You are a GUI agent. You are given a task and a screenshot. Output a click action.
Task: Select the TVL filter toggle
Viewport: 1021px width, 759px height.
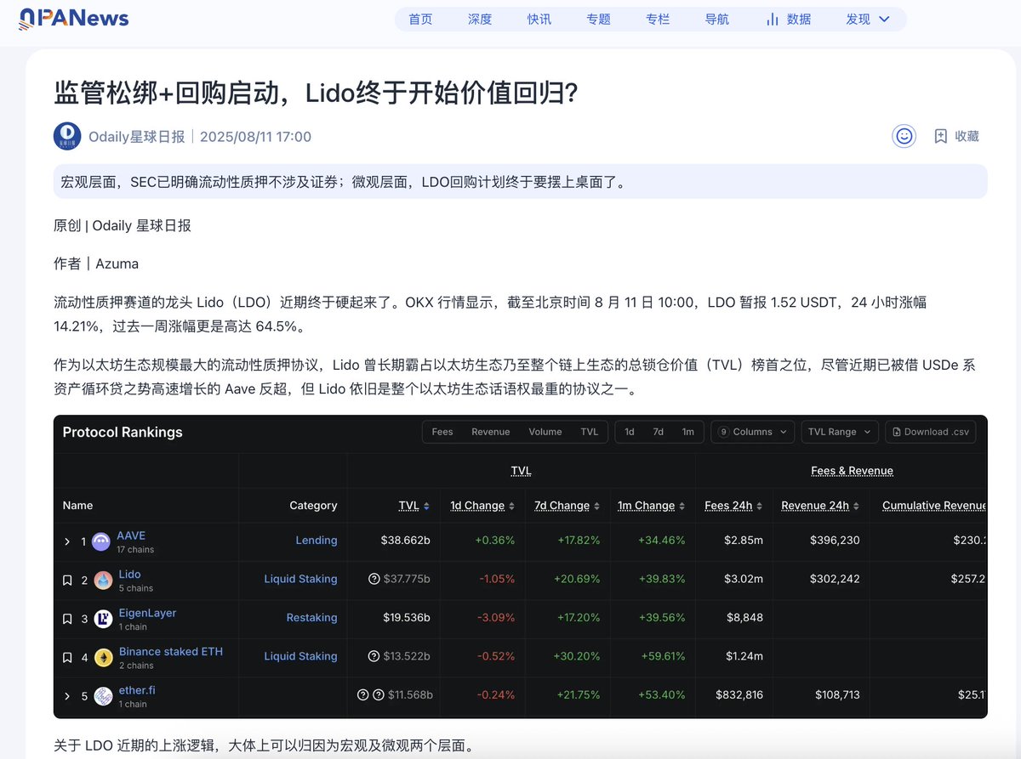click(590, 432)
